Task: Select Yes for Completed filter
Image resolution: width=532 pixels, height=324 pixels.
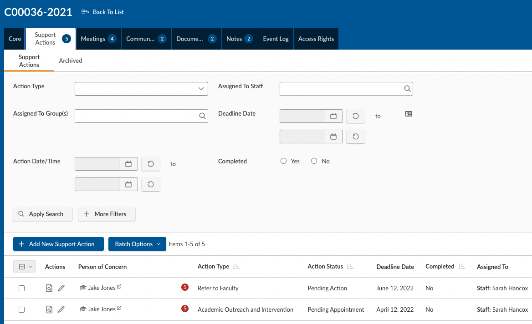Action: click(284, 161)
